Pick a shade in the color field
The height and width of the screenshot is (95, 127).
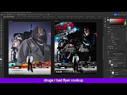(117, 22)
